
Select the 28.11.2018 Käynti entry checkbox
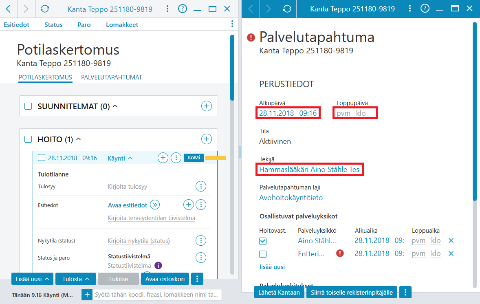(42, 158)
